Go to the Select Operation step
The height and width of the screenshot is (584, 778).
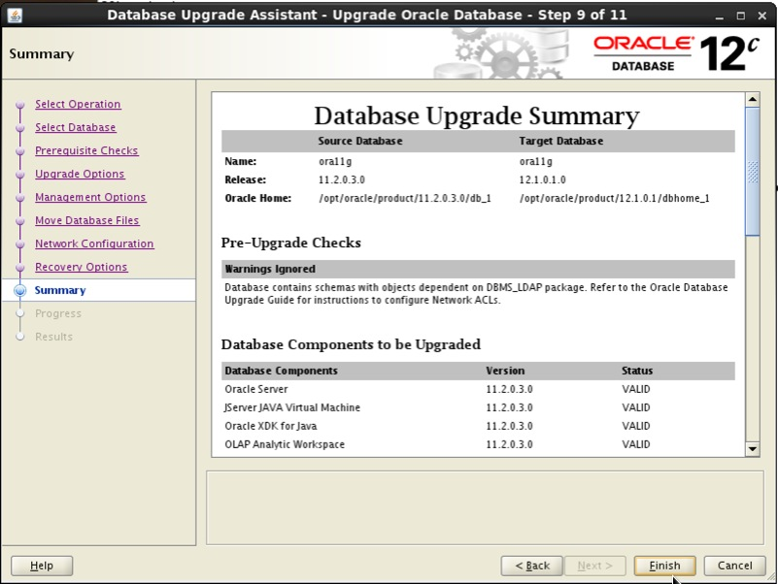(x=78, y=104)
